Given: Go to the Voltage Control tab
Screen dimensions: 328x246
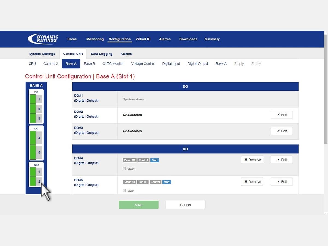Looking at the screenshot, I should tap(143, 64).
